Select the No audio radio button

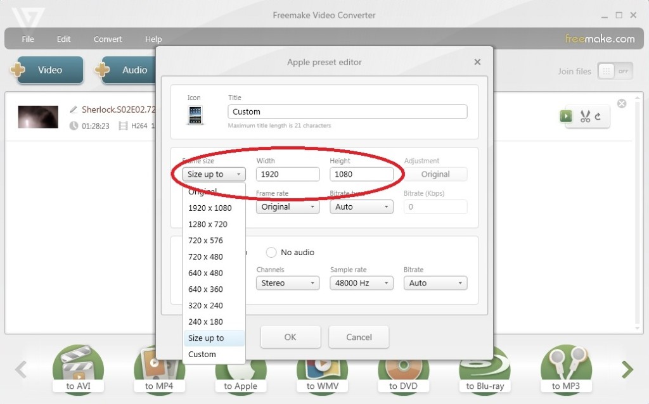coord(273,252)
